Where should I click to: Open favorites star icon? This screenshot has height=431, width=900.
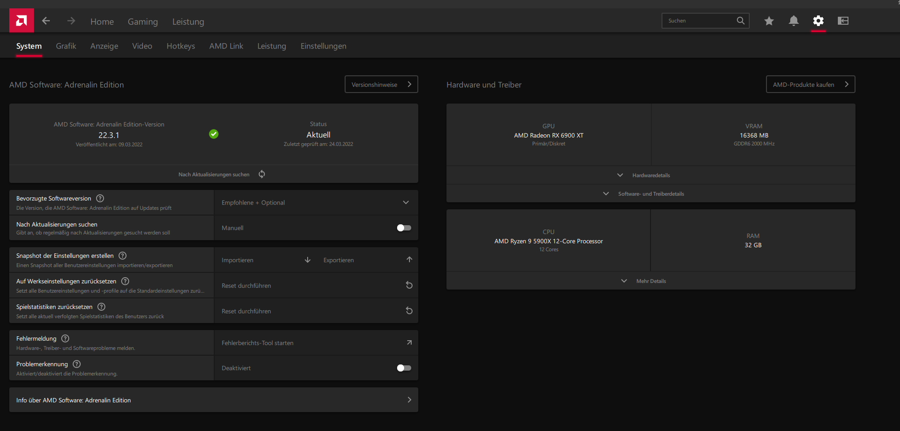(x=769, y=21)
